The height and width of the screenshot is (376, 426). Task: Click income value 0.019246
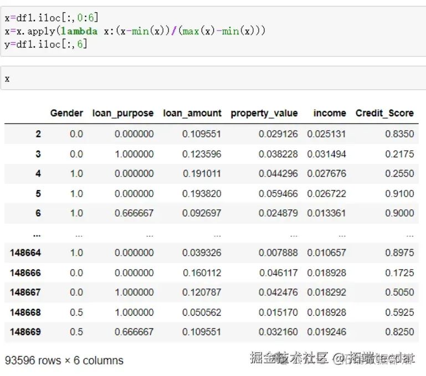pyautogui.click(x=327, y=332)
